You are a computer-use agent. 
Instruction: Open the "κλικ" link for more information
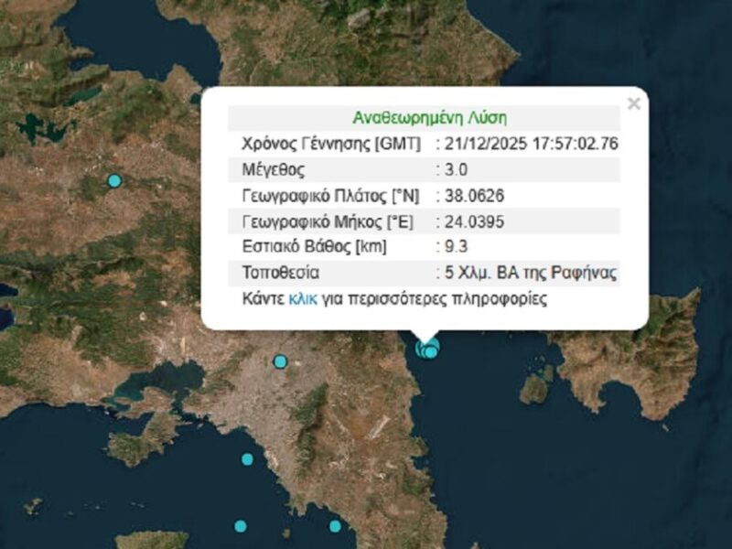[x=303, y=299]
